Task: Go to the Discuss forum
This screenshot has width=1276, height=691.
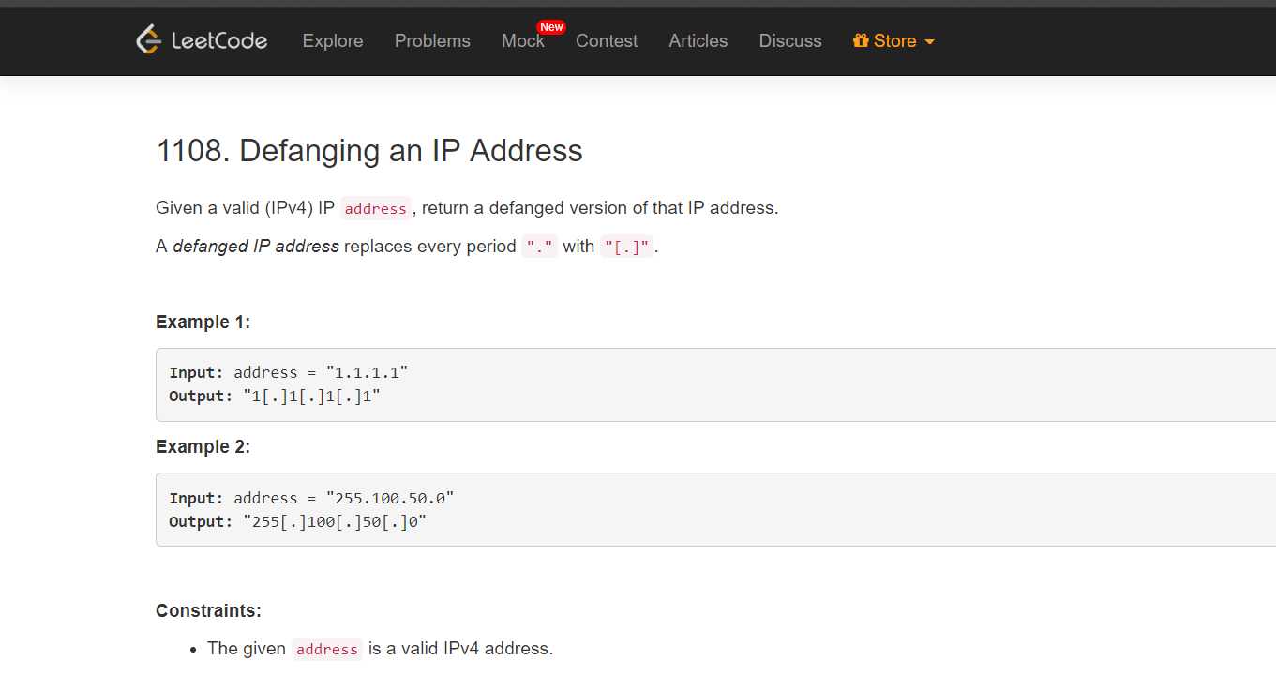Action: (x=790, y=41)
